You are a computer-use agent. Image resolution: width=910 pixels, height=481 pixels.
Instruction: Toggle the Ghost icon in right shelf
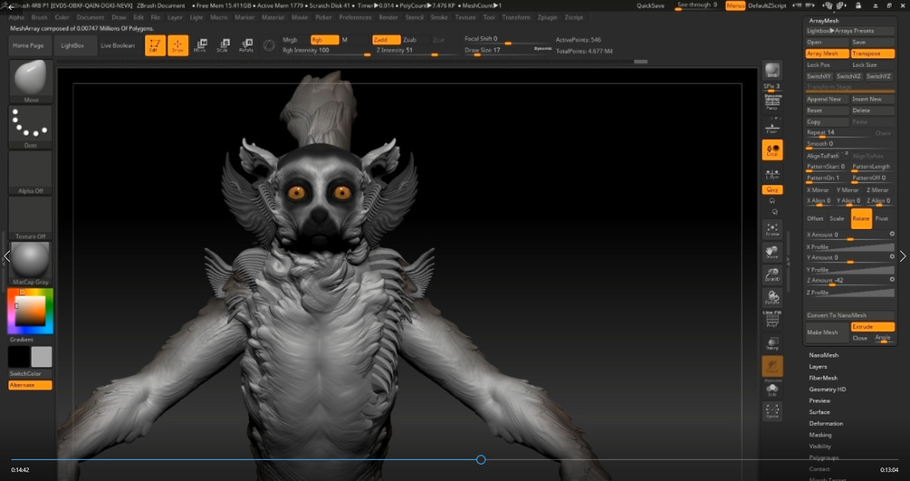point(772,366)
